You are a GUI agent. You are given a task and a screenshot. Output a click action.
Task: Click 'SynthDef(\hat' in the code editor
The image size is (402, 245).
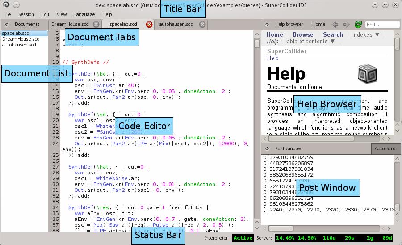(x=88, y=167)
